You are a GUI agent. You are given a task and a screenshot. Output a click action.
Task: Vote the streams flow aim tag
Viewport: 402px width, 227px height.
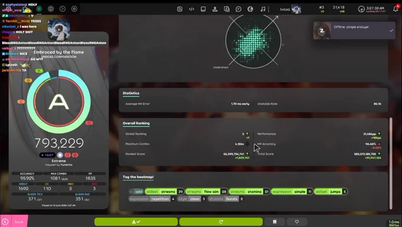[x=206, y=192]
